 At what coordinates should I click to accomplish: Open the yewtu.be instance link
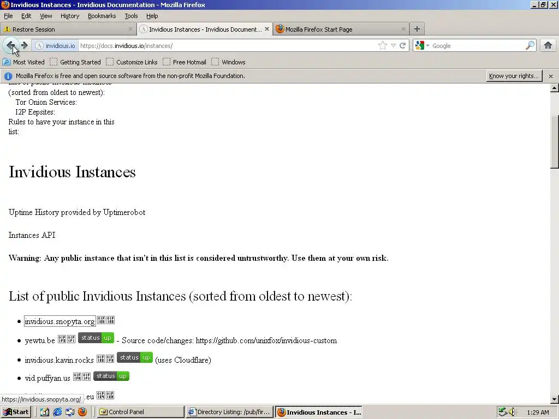point(40,340)
